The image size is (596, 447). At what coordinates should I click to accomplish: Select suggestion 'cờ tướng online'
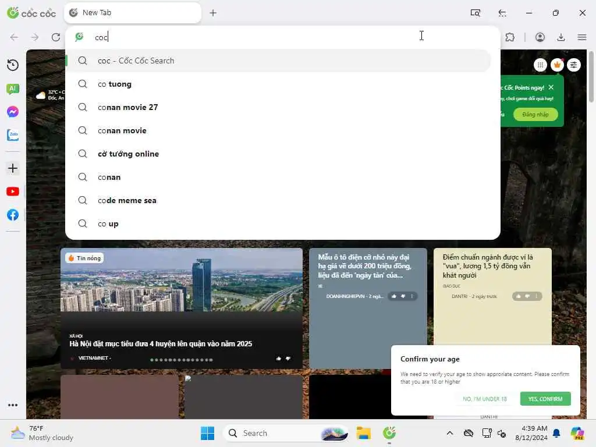(x=279, y=154)
